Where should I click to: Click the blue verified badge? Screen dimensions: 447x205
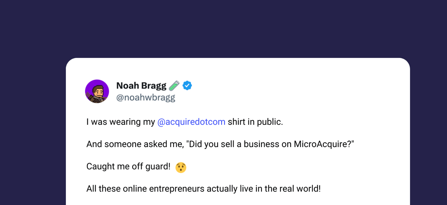(x=187, y=85)
